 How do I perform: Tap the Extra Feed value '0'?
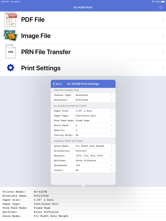tap(76, 125)
